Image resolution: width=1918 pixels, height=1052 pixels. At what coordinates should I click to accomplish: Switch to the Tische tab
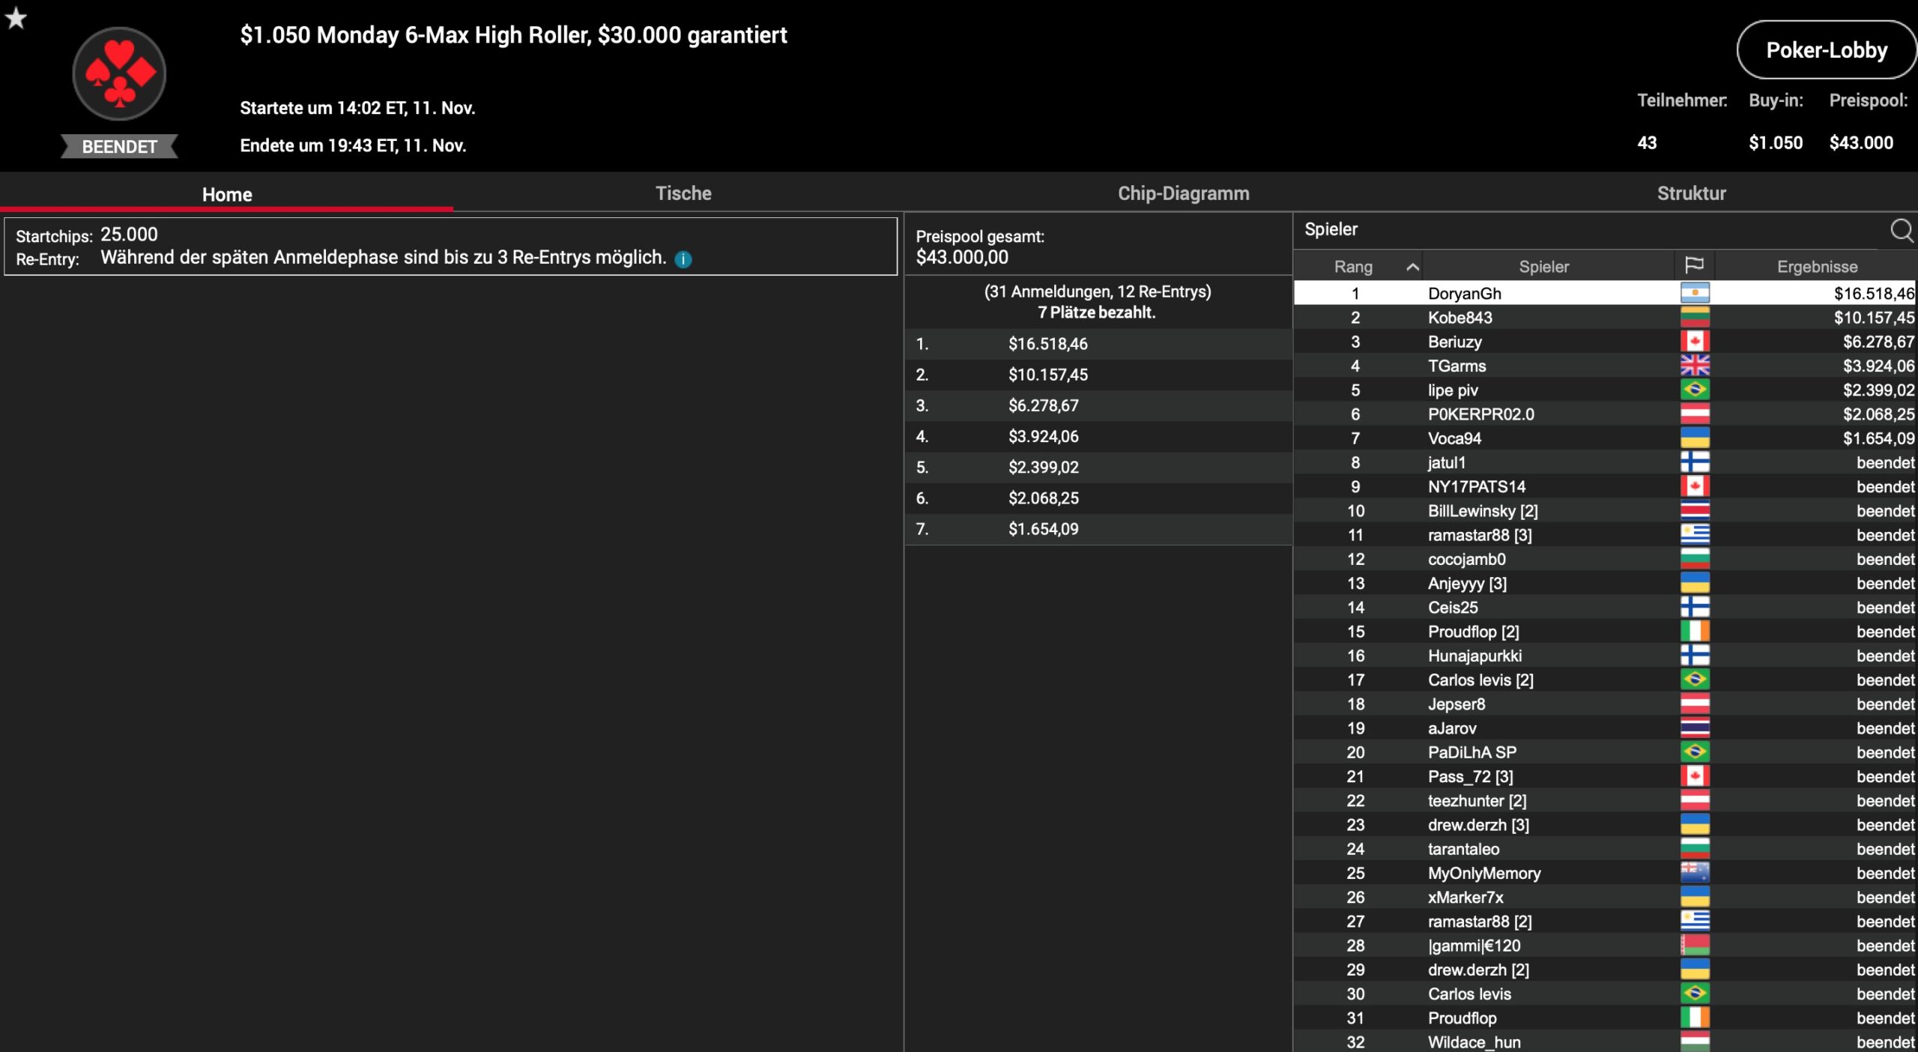pos(683,193)
